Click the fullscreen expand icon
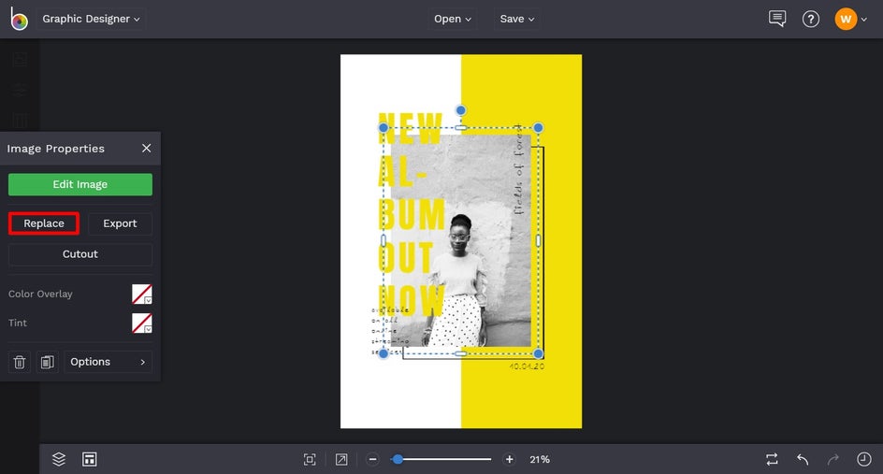The width and height of the screenshot is (883, 474). [341, 459]
